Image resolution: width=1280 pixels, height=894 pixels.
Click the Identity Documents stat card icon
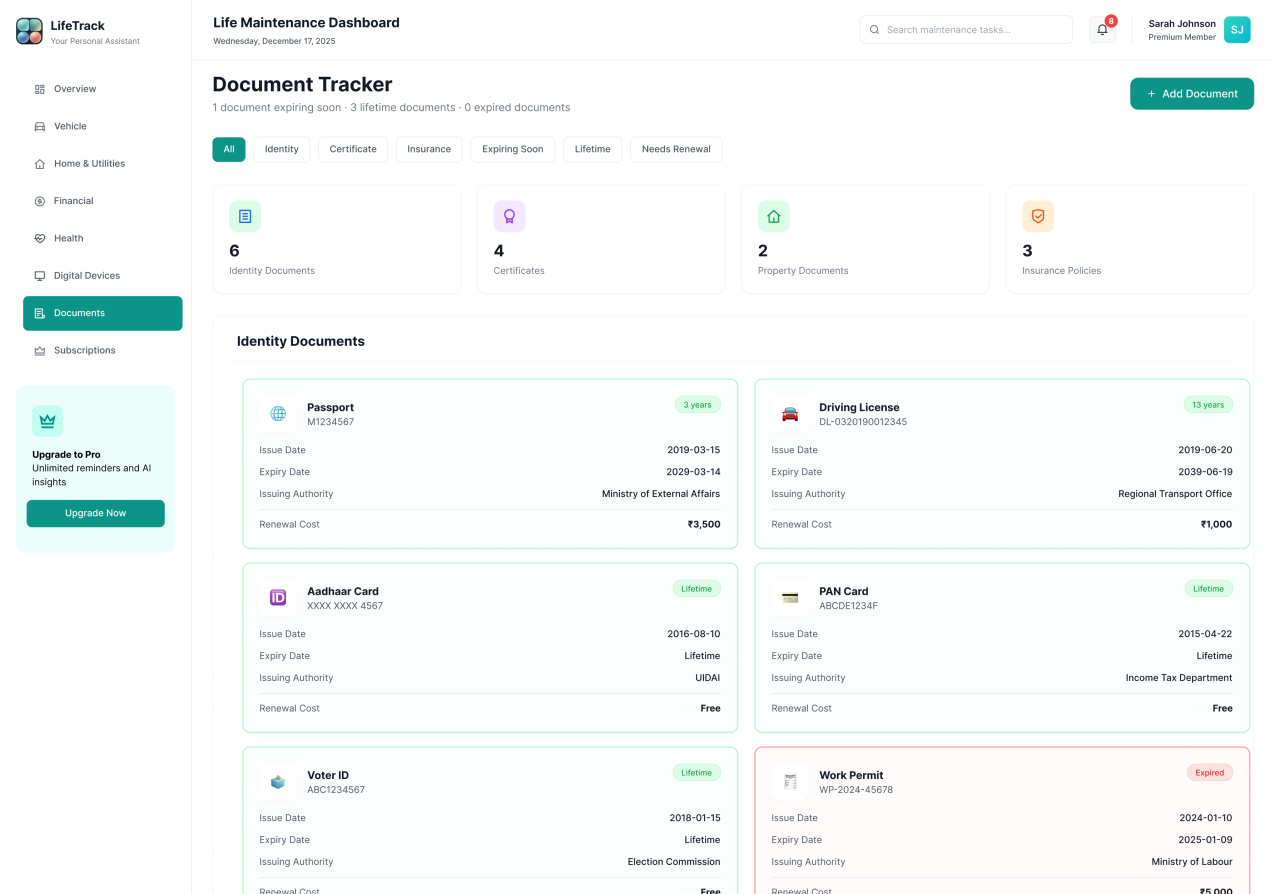click(244, 216)
